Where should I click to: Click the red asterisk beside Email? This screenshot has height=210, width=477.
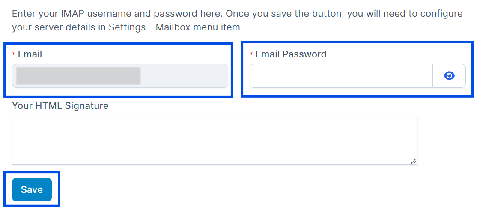tap(13, 54)
